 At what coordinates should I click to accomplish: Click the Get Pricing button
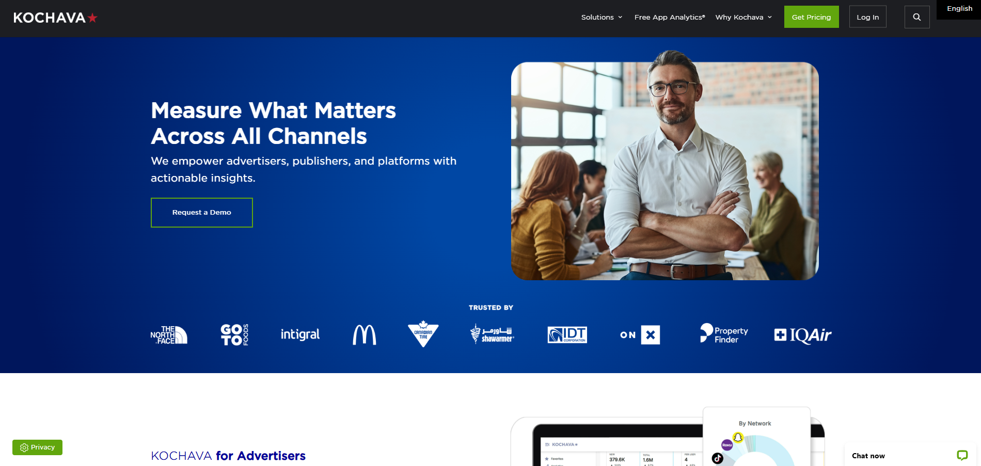[812, 17]
